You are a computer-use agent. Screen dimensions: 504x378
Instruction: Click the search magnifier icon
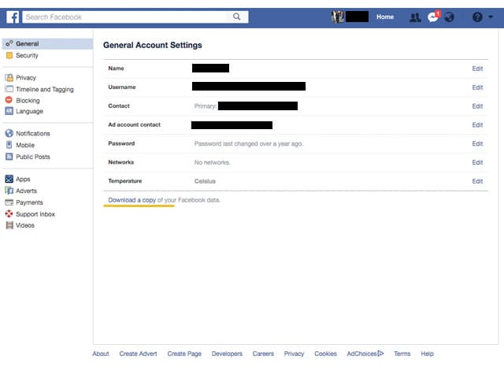[x=236, y=17]
